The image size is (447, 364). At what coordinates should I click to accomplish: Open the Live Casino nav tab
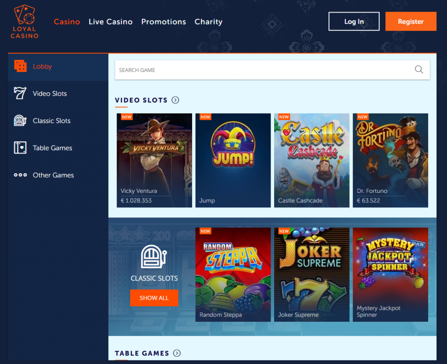tap(110, 22)
